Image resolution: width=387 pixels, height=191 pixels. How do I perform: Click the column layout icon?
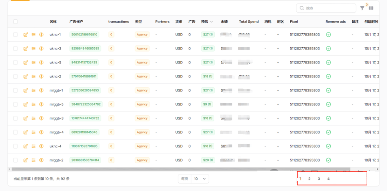(371, 8)
